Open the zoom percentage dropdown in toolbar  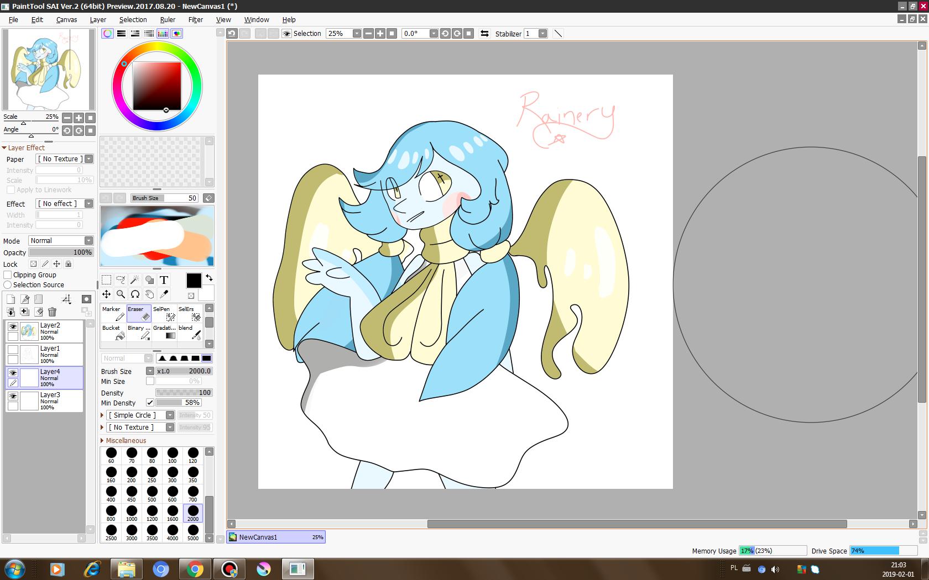tap(357, 34)
